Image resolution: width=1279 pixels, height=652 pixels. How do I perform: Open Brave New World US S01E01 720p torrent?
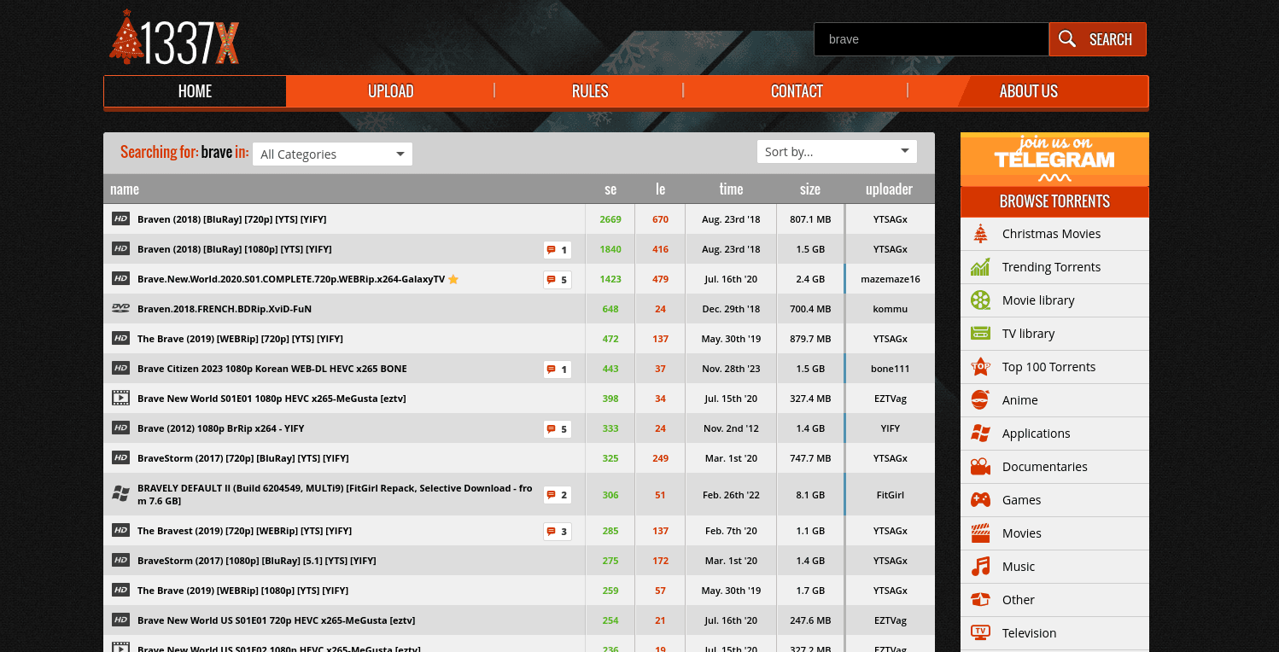277,620
